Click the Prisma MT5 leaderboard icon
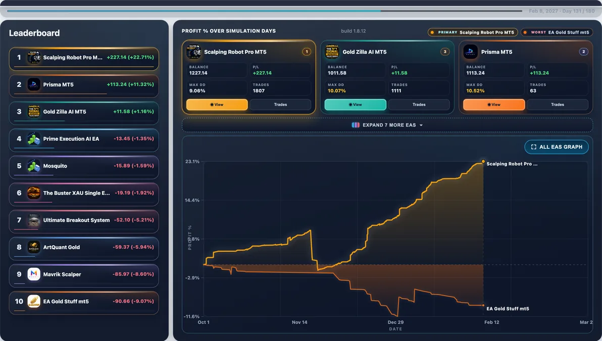 [x=34, y=84]
